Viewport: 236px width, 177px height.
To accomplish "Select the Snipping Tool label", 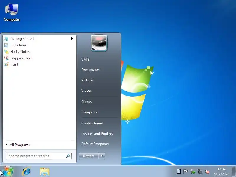I will pos(21,58).
